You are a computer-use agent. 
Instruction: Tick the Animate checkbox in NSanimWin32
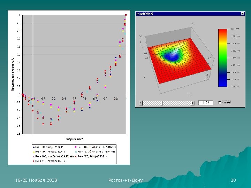click(220, 102)
